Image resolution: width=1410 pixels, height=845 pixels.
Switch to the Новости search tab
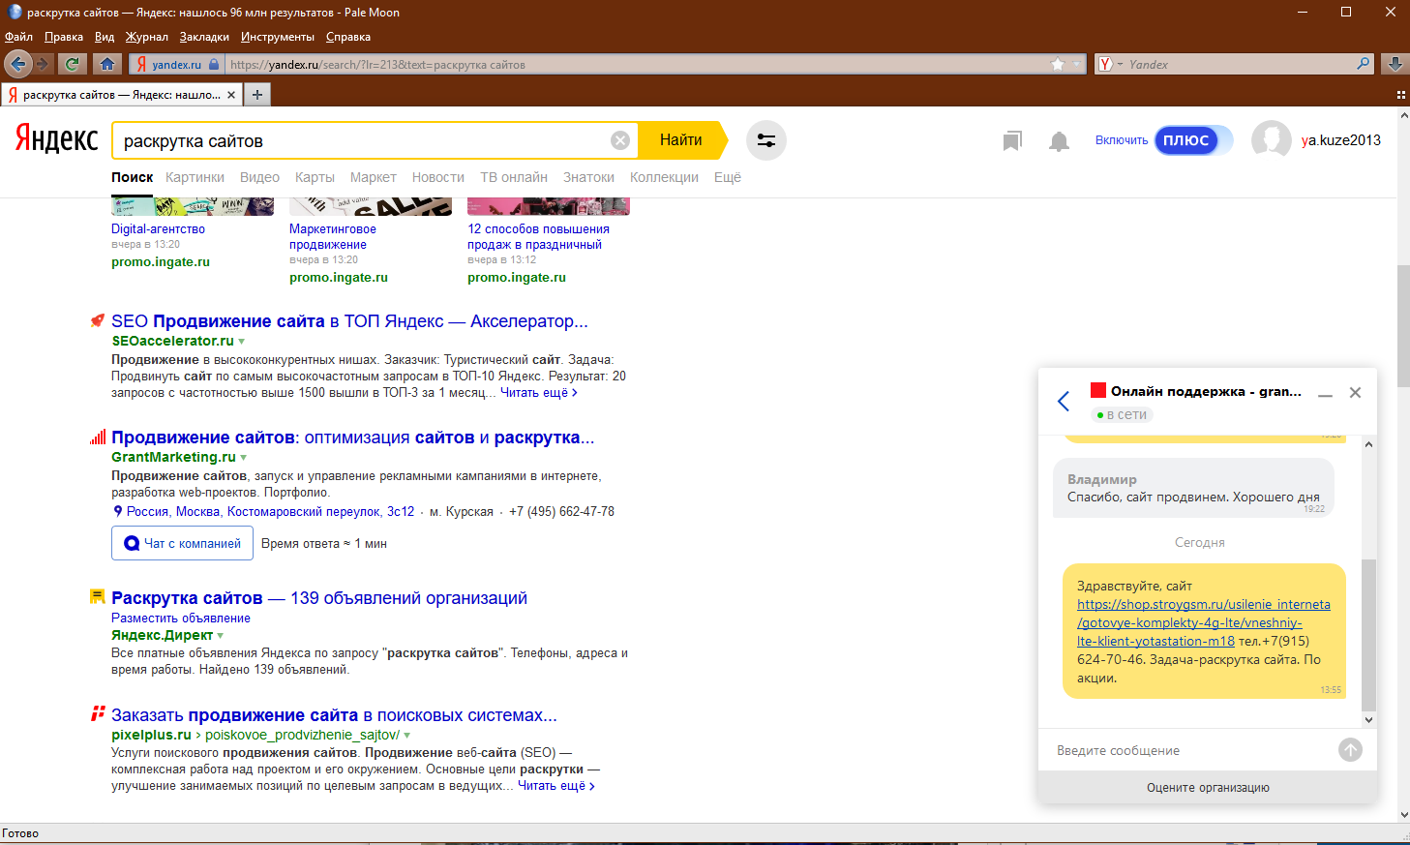pyautogui.click(x=438, y=177)
